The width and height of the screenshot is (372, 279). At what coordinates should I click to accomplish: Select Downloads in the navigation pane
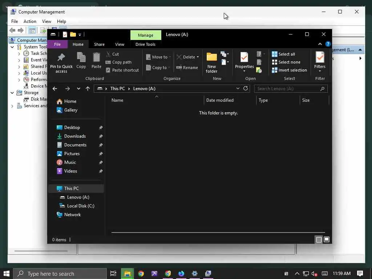coord(76,136)
